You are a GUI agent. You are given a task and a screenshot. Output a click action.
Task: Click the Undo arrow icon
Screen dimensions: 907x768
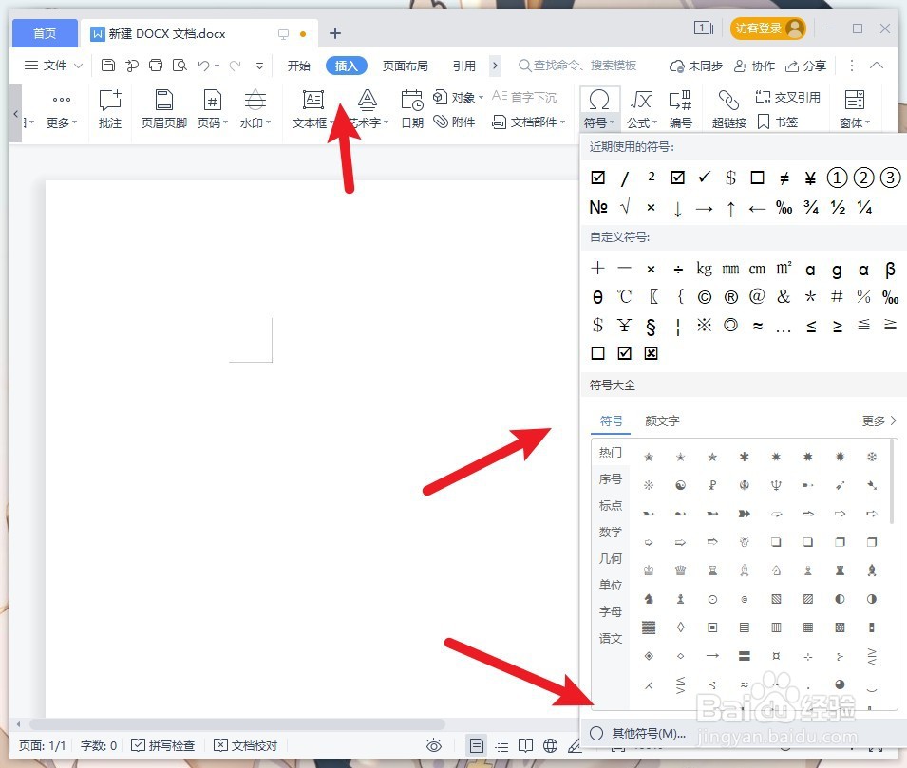click(x=203, y=66)
